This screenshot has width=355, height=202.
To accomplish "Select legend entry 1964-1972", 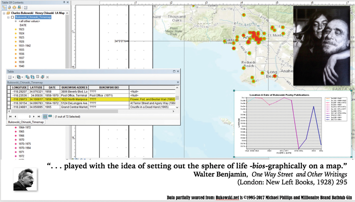I will (25, 128).
